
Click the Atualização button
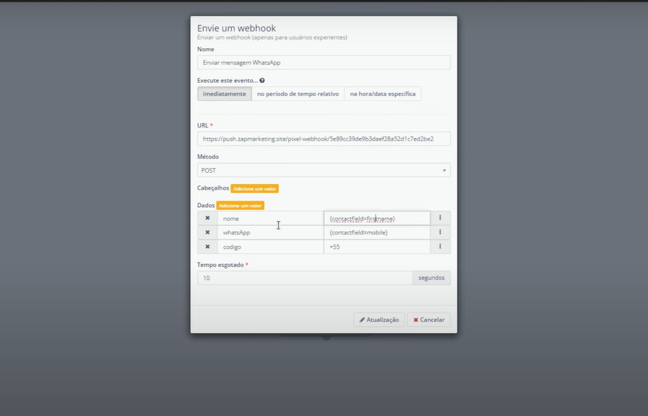(379, 320)
